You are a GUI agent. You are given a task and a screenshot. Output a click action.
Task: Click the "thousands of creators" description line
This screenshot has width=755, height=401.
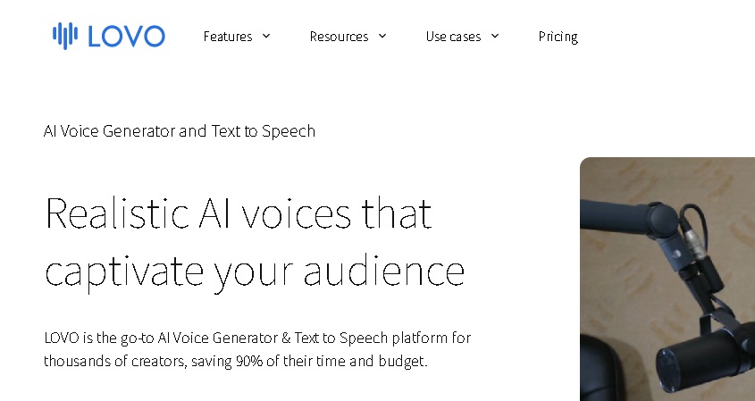(236, 362)
